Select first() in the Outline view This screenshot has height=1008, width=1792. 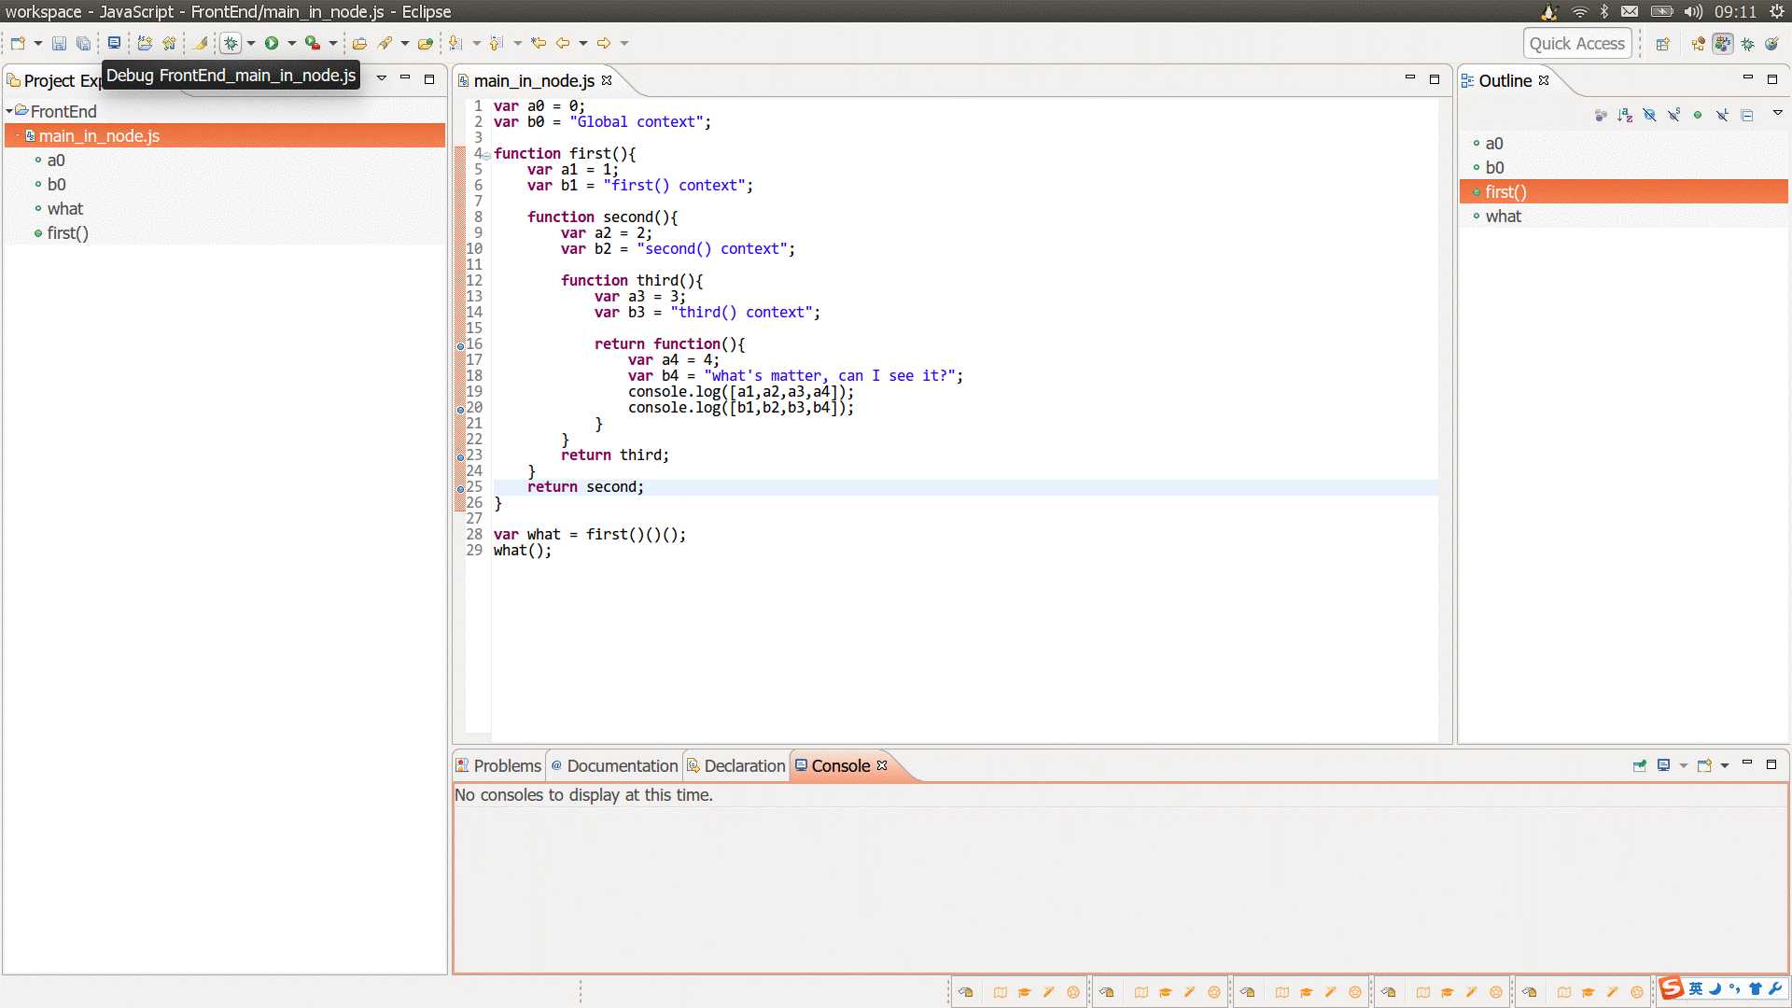[1624, 192]
